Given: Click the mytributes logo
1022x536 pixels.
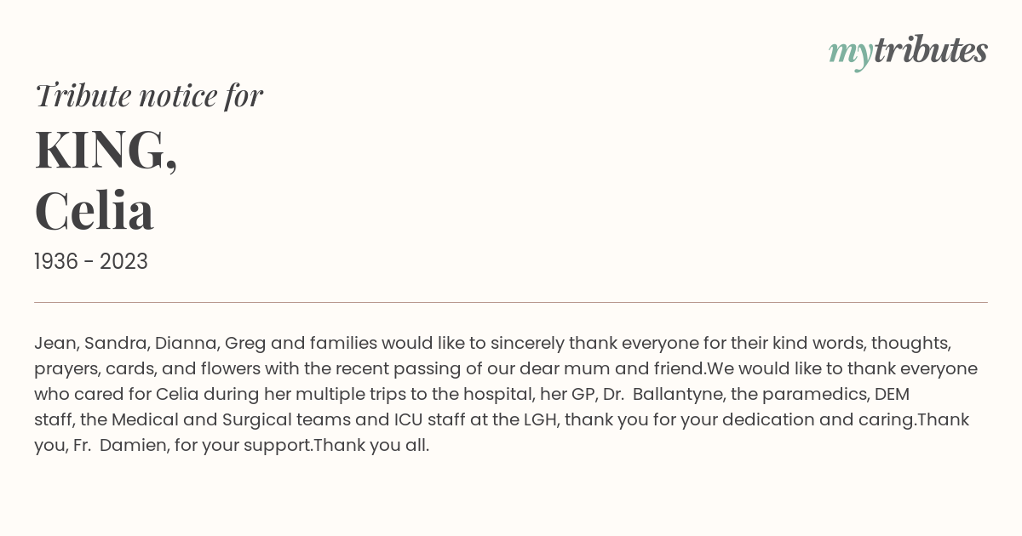Looking at the screenshot, I should tap(908, 52).
